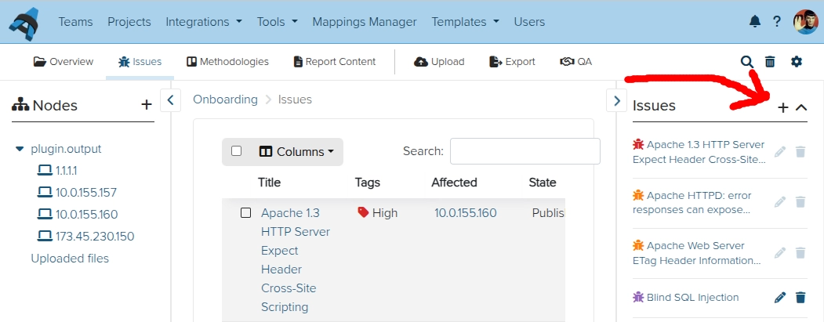
Task: Open Mappings Manager
Action: [x=365, y=22]
